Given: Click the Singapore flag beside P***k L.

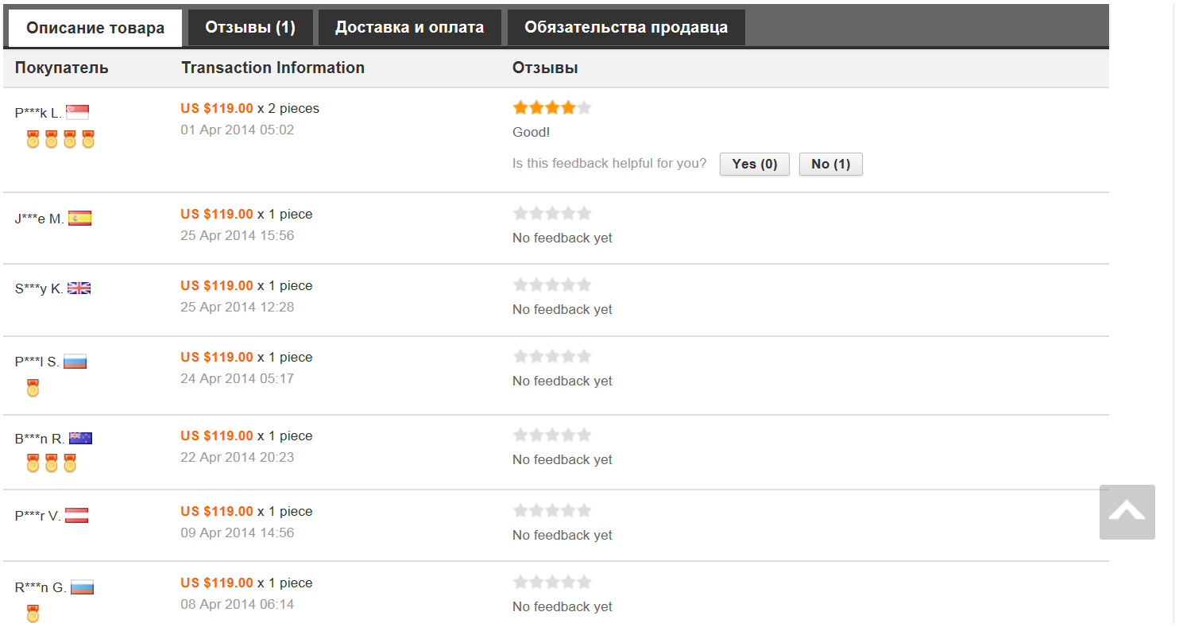Looking at the screenshot, I should 77,113.
